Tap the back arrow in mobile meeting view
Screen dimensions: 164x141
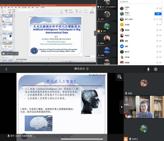(x=6, y=69)
